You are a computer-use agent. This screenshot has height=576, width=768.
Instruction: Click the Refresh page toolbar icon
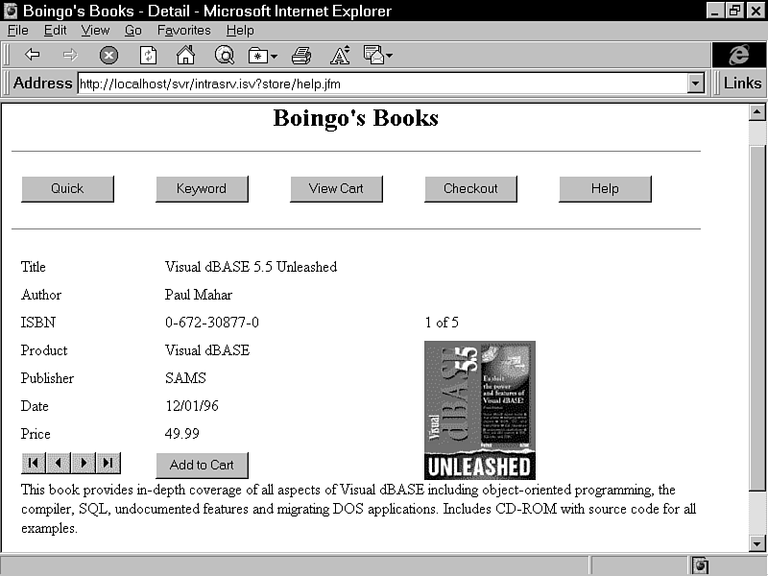tap(148, 55)
